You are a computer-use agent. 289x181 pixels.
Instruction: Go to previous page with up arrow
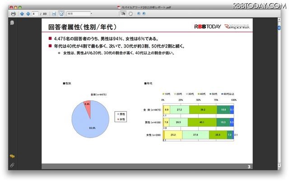tap(22, 14)
